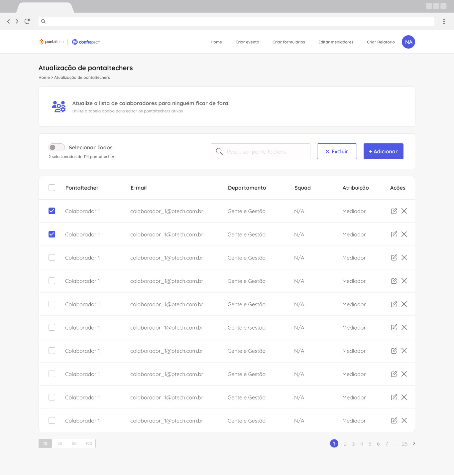454x475 pixels.
Task: Open Criar Relatório in the top nav
Action: pos(381,42)
